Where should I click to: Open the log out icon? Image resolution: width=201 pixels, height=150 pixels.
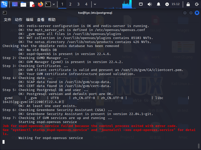pos(197,4)
